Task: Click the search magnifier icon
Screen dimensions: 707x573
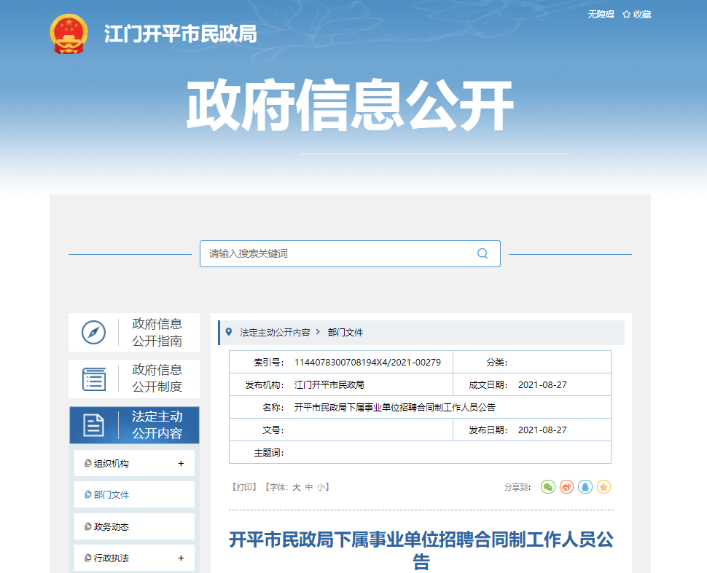Action: point(483,253)
